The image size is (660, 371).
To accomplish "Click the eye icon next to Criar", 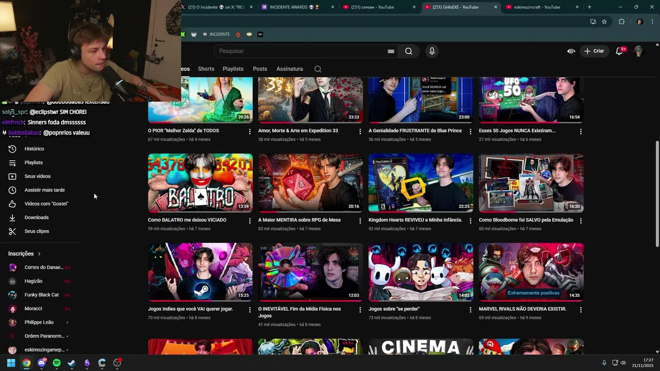I will (x=571, y=51).
